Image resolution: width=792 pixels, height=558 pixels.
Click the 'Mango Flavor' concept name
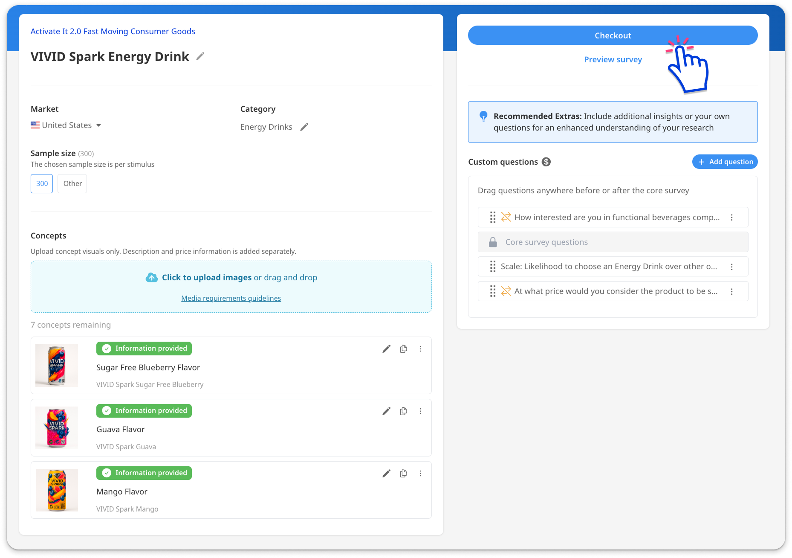(x=122, y=492)
